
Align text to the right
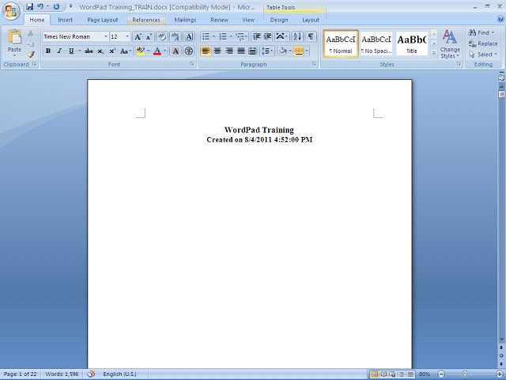click(x=229, y=51)
